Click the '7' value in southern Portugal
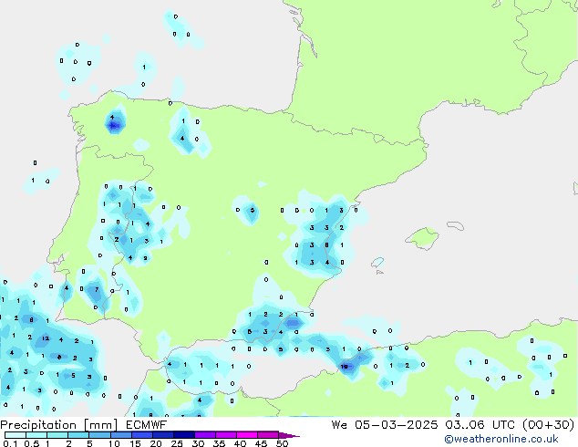Image resolution: width=578 pixels, height=447 pixels. point(97,289)
